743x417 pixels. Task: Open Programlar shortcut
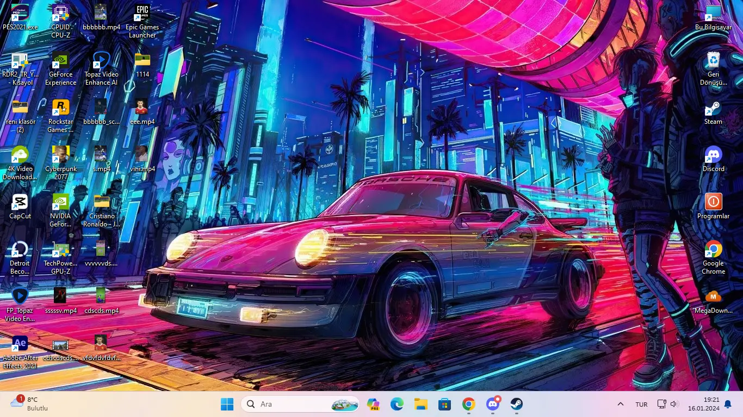(713, 206)
